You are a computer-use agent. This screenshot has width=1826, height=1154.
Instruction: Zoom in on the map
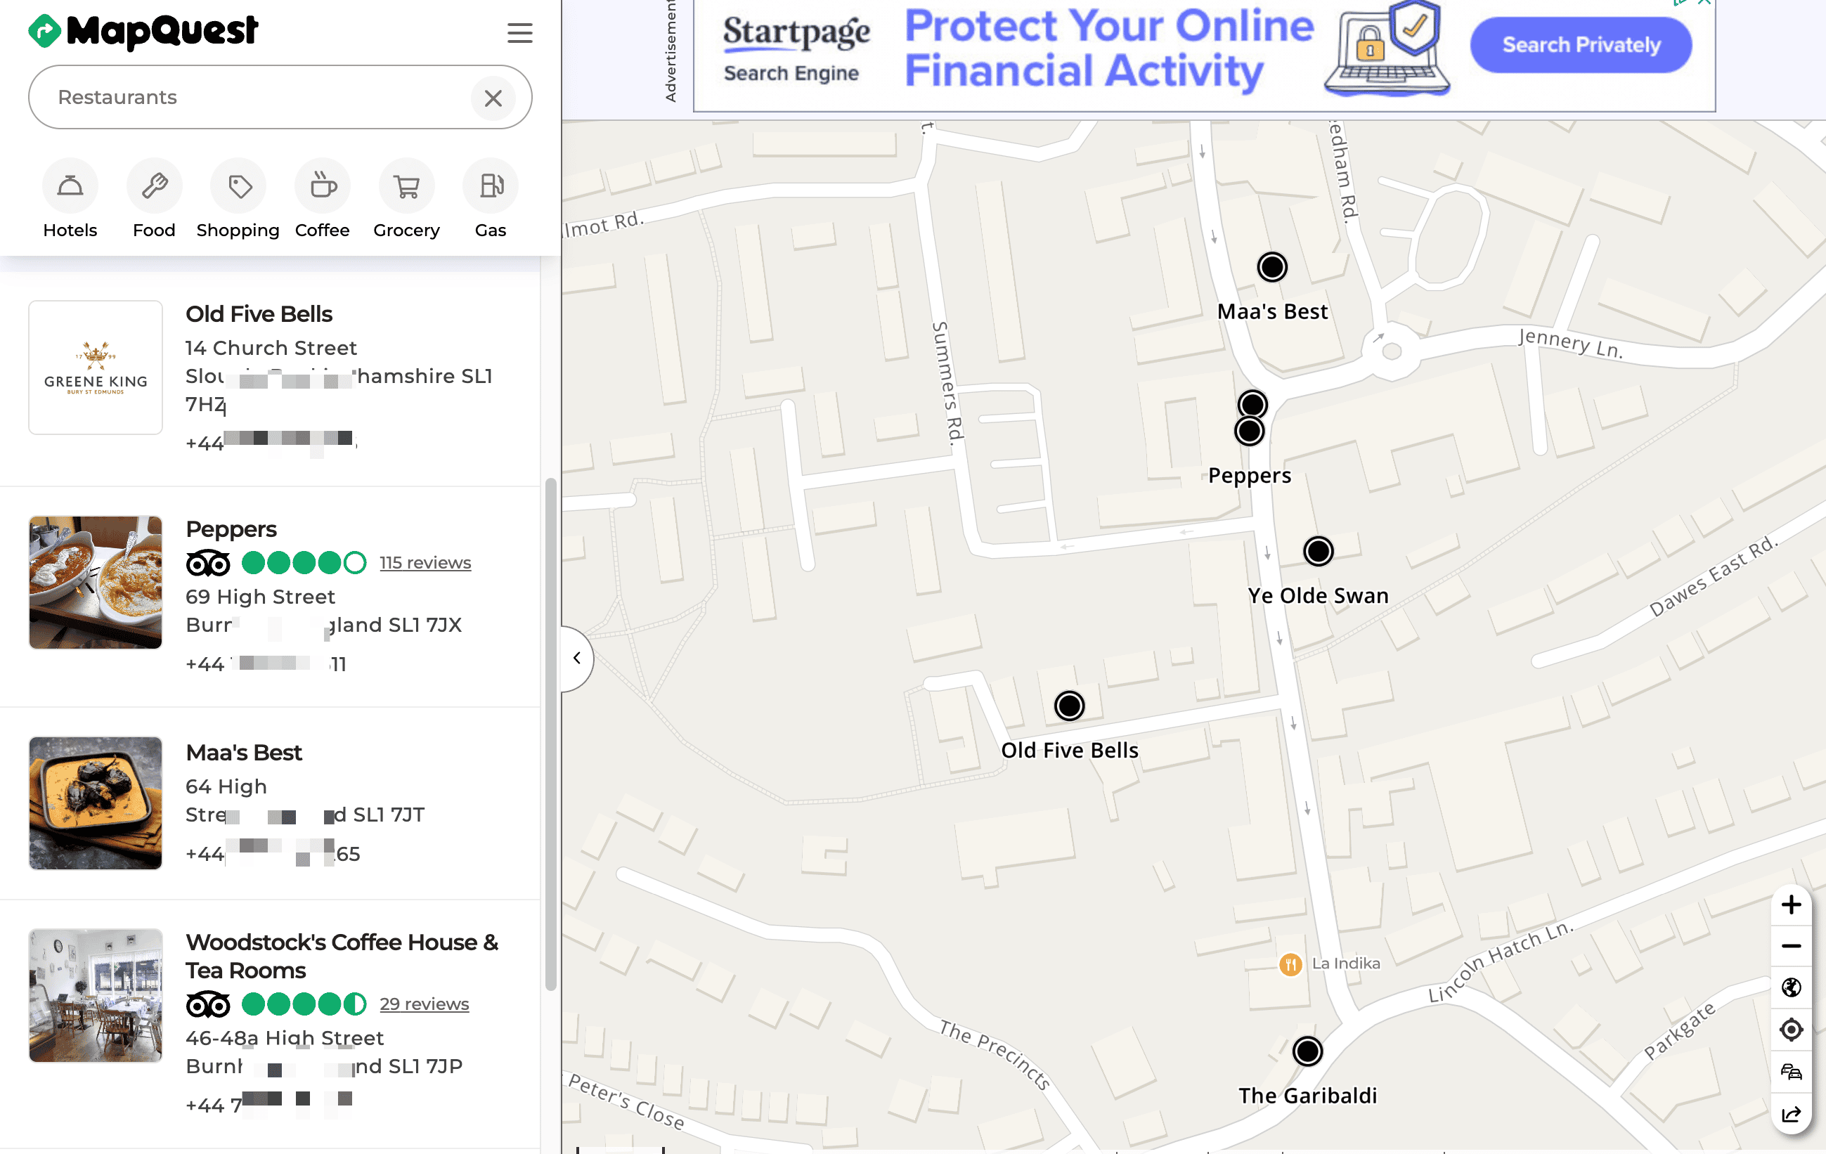(1790, 905)
